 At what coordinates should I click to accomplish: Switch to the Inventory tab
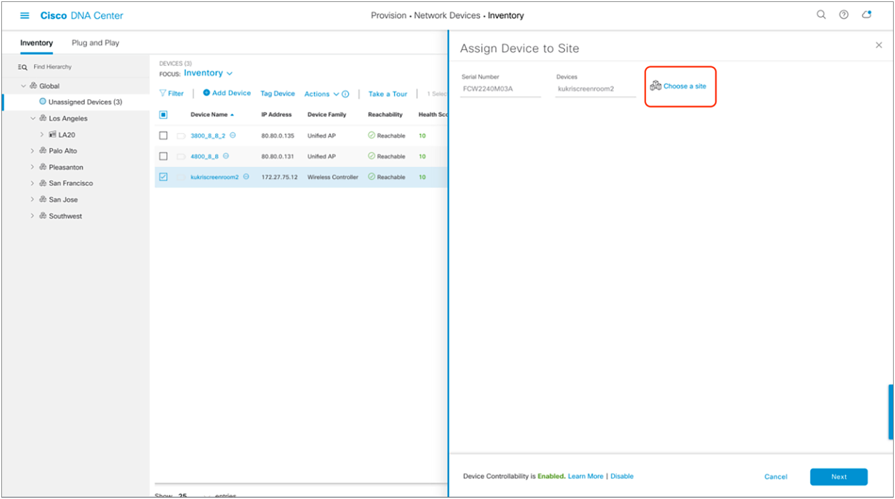tap(36, 43)
